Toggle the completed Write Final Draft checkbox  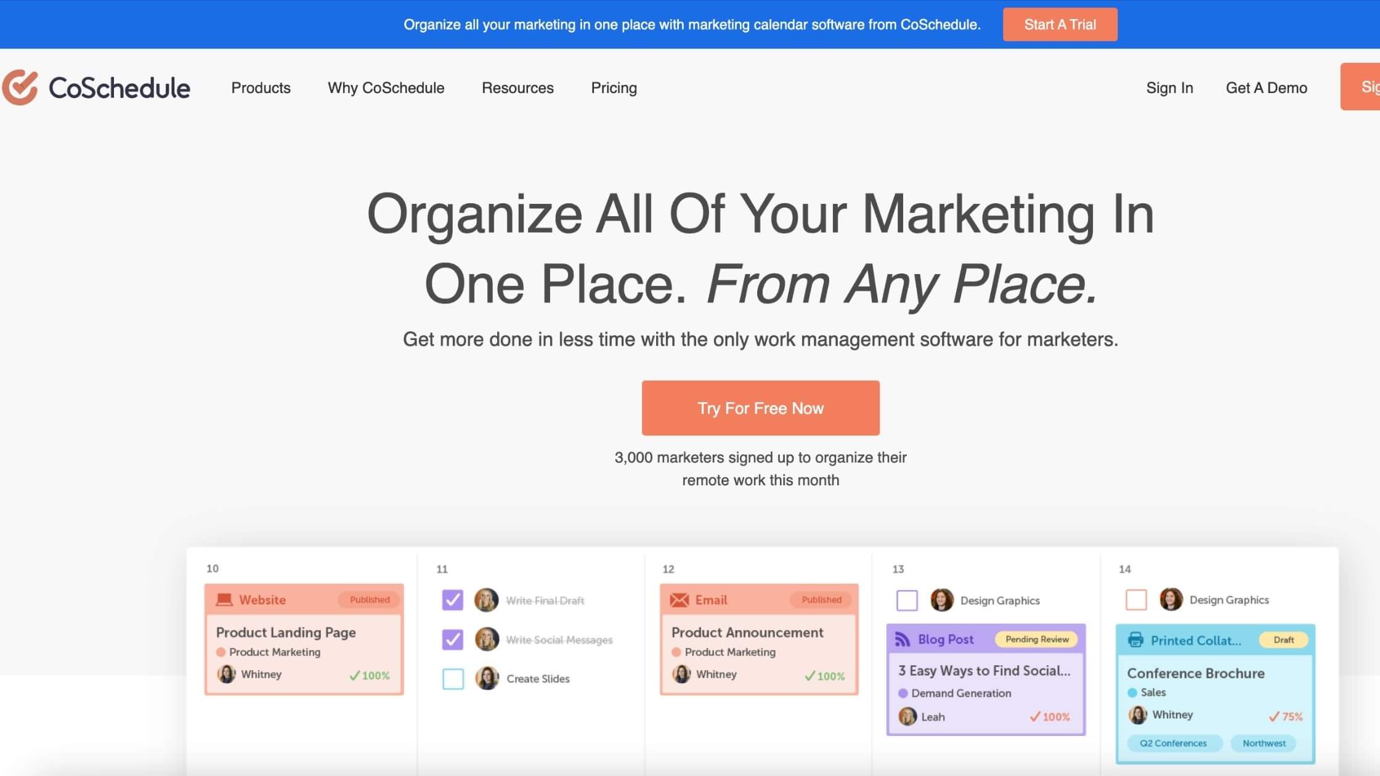453,599
